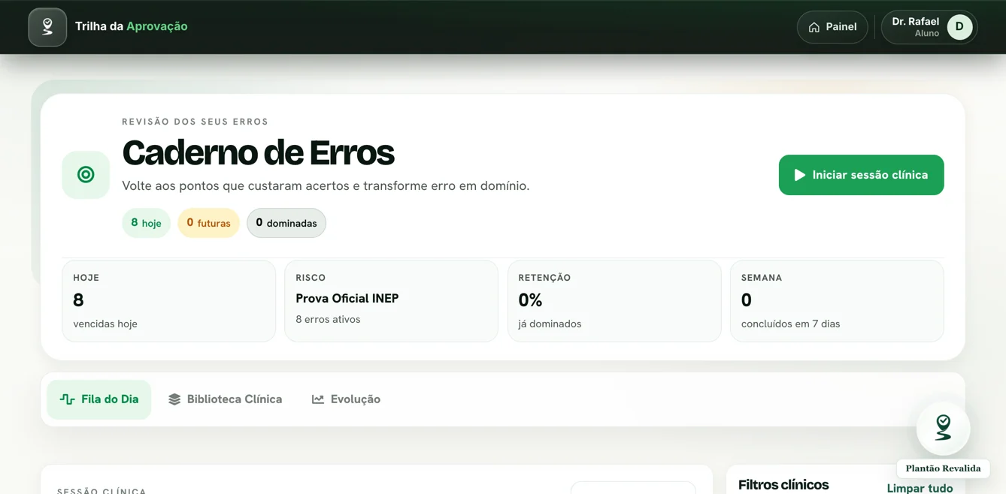
Task: Open the RETENÇÃO 0% card
Action: coord(614,301)
